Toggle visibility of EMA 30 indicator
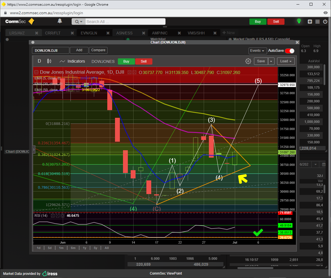 pyautogui.click(x=68, y=84)
